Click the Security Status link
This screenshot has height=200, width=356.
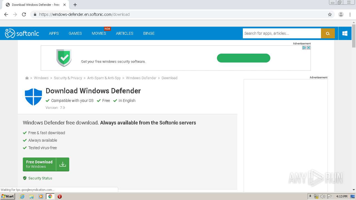pos(40,178)
